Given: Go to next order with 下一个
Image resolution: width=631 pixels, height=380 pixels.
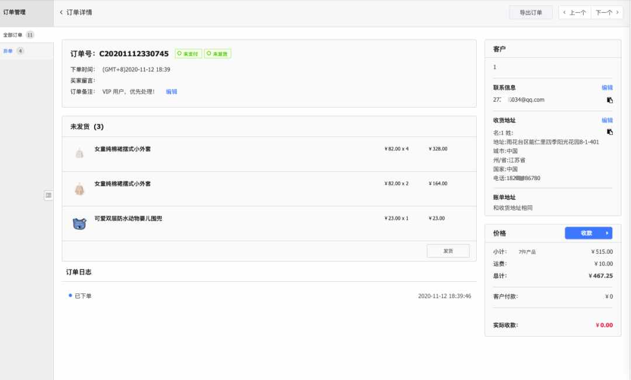Looking at the screenshot, I should [x=607, y=12].
